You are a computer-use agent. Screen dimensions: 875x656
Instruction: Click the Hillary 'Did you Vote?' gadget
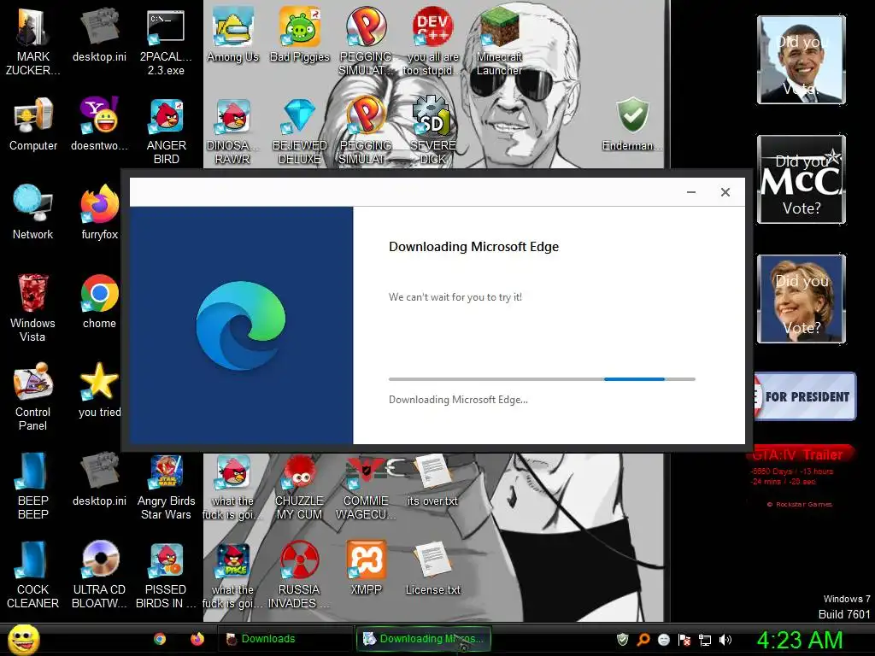point(802,298)
